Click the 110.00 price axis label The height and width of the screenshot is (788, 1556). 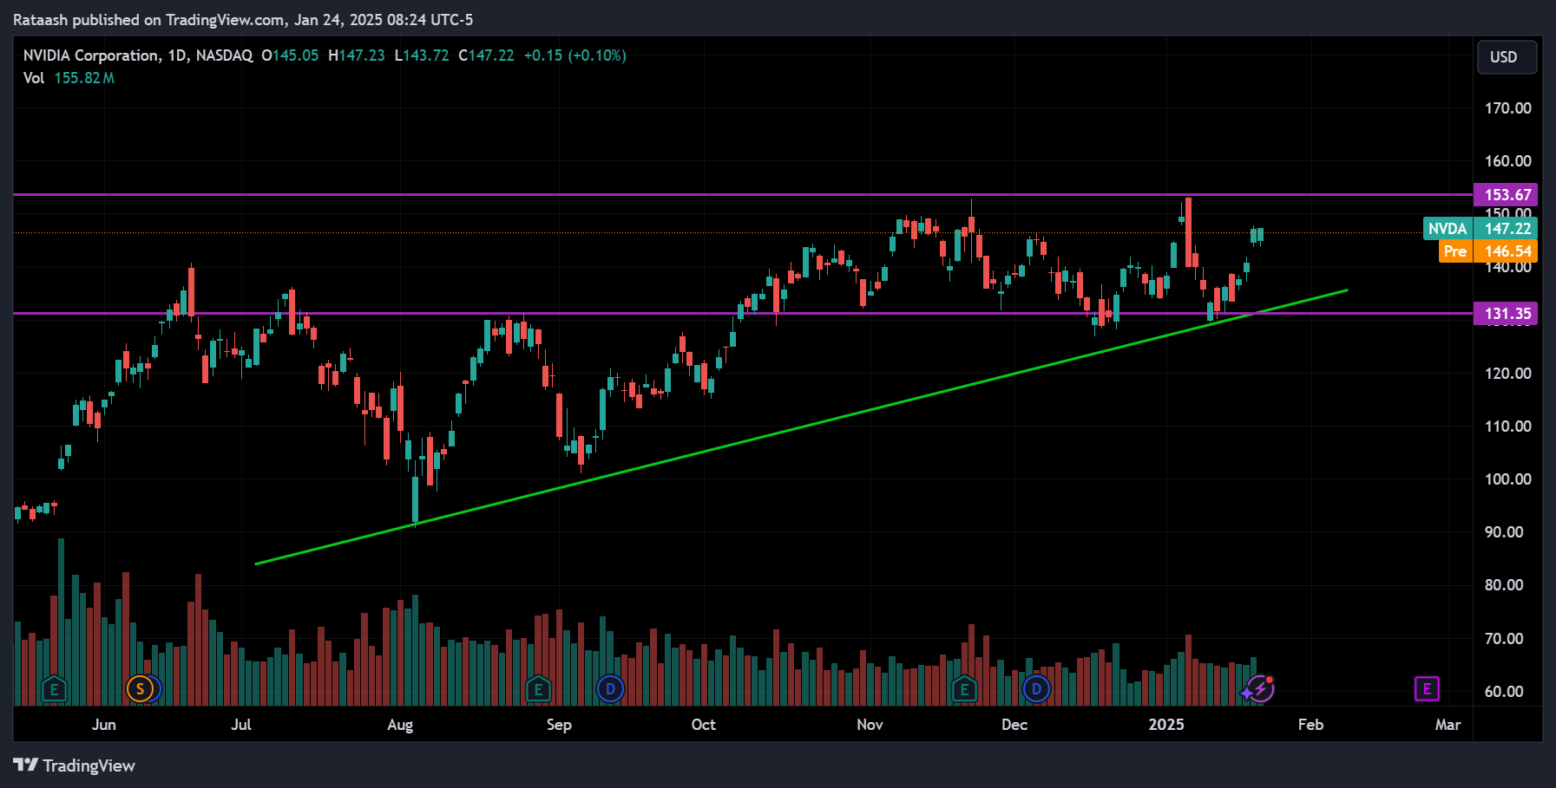pyautogui.click(x=1507, y=427)
